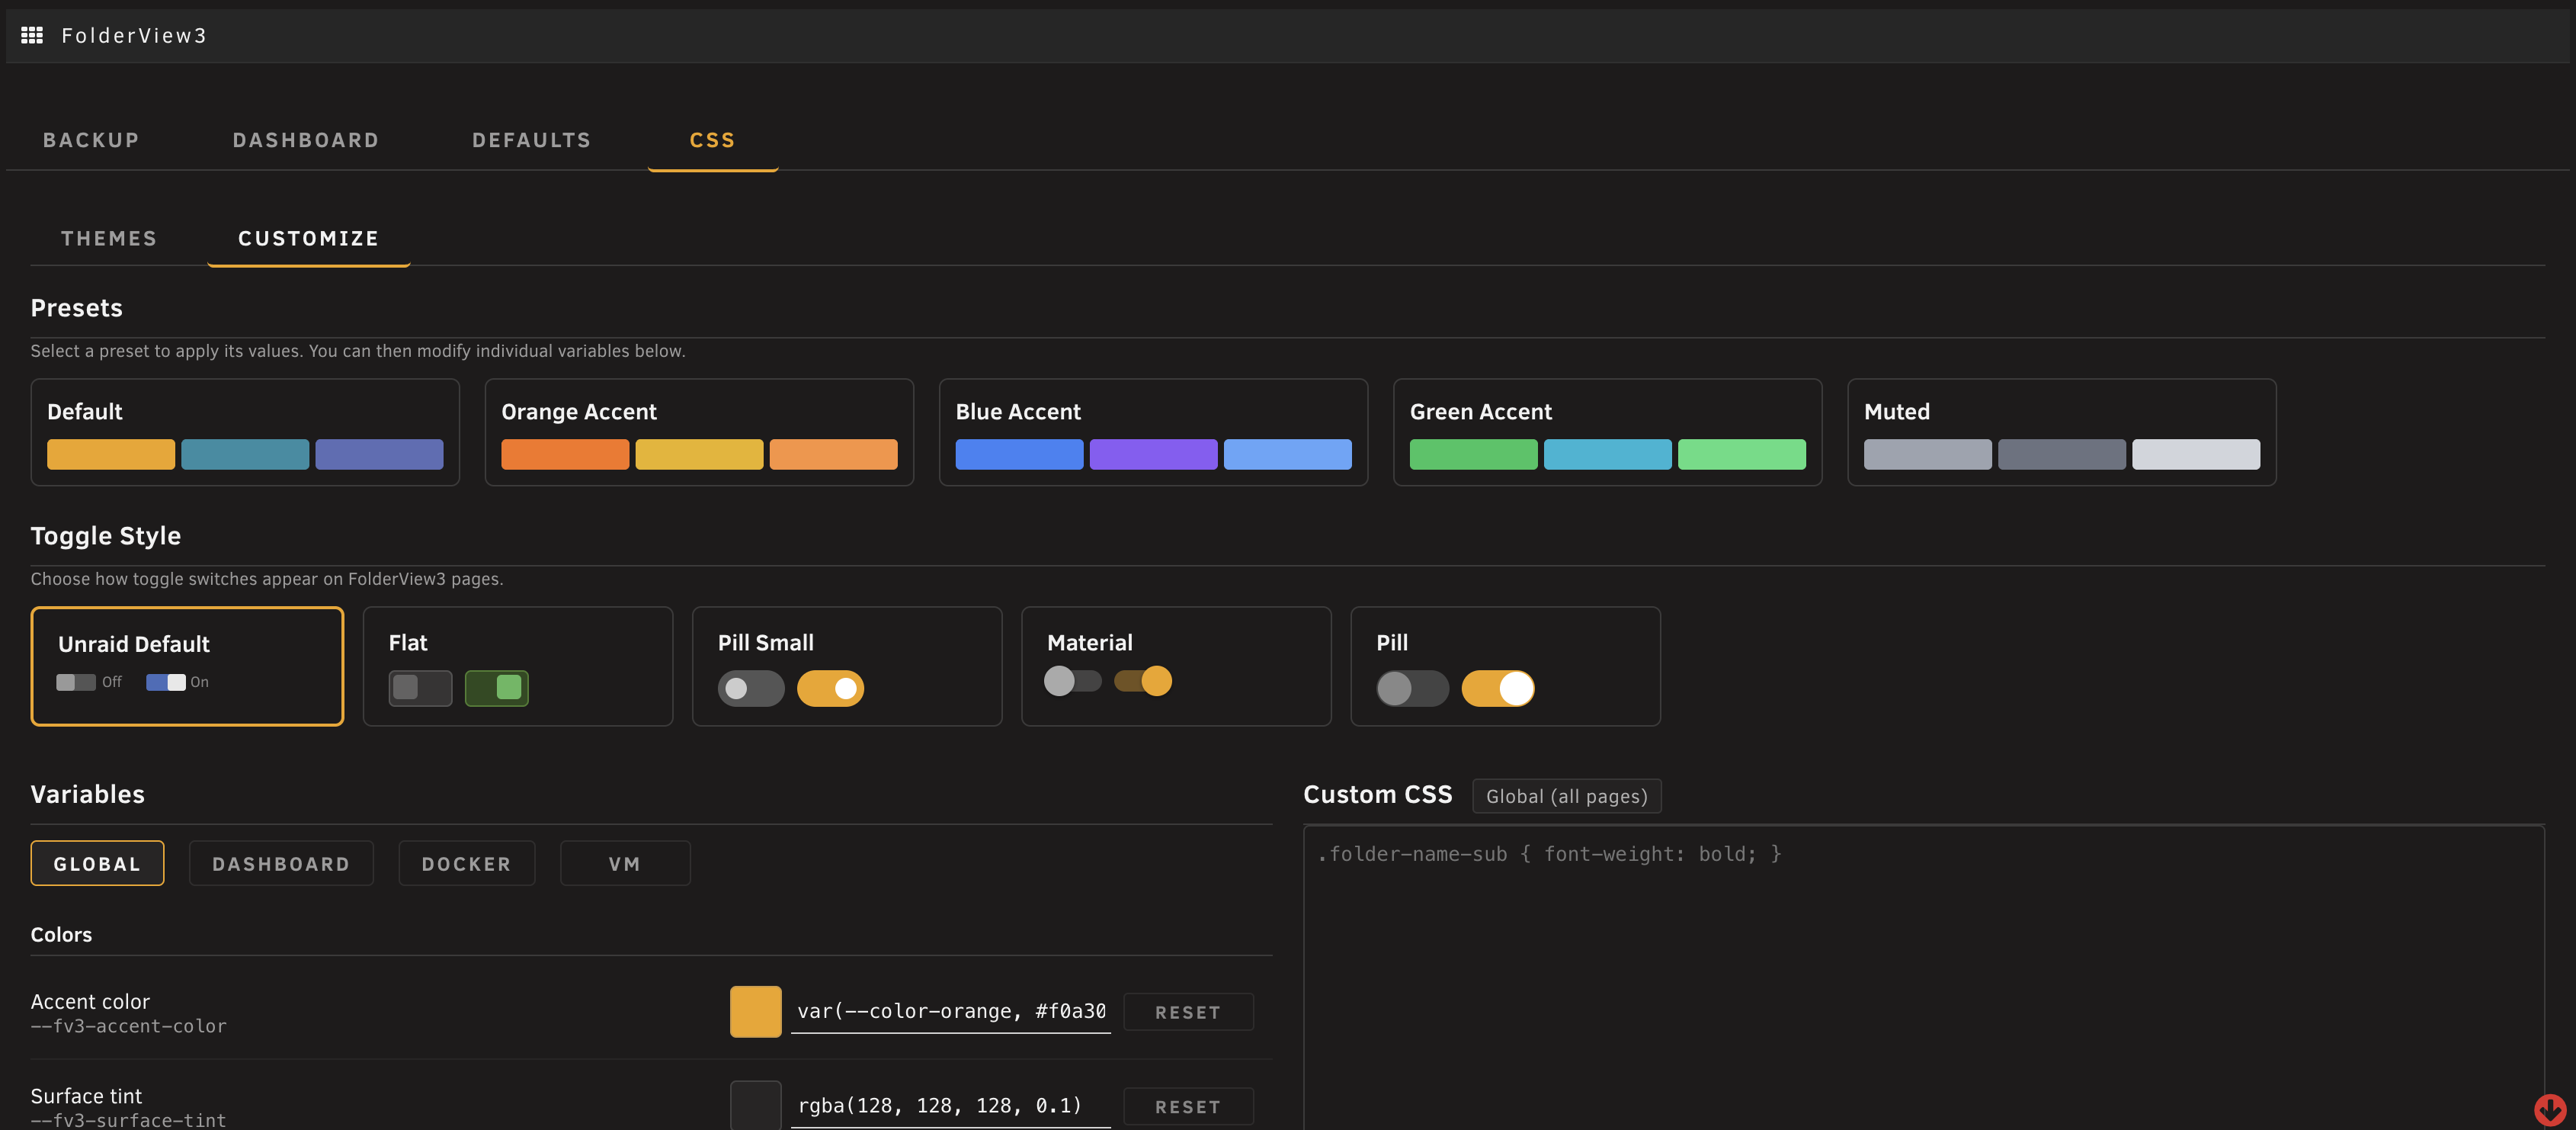This screenshot has height=1130, width=2576.
Task: Click the --fv3-accent-color variable name
Action: pyautogui.click(x=129, y=1027)
